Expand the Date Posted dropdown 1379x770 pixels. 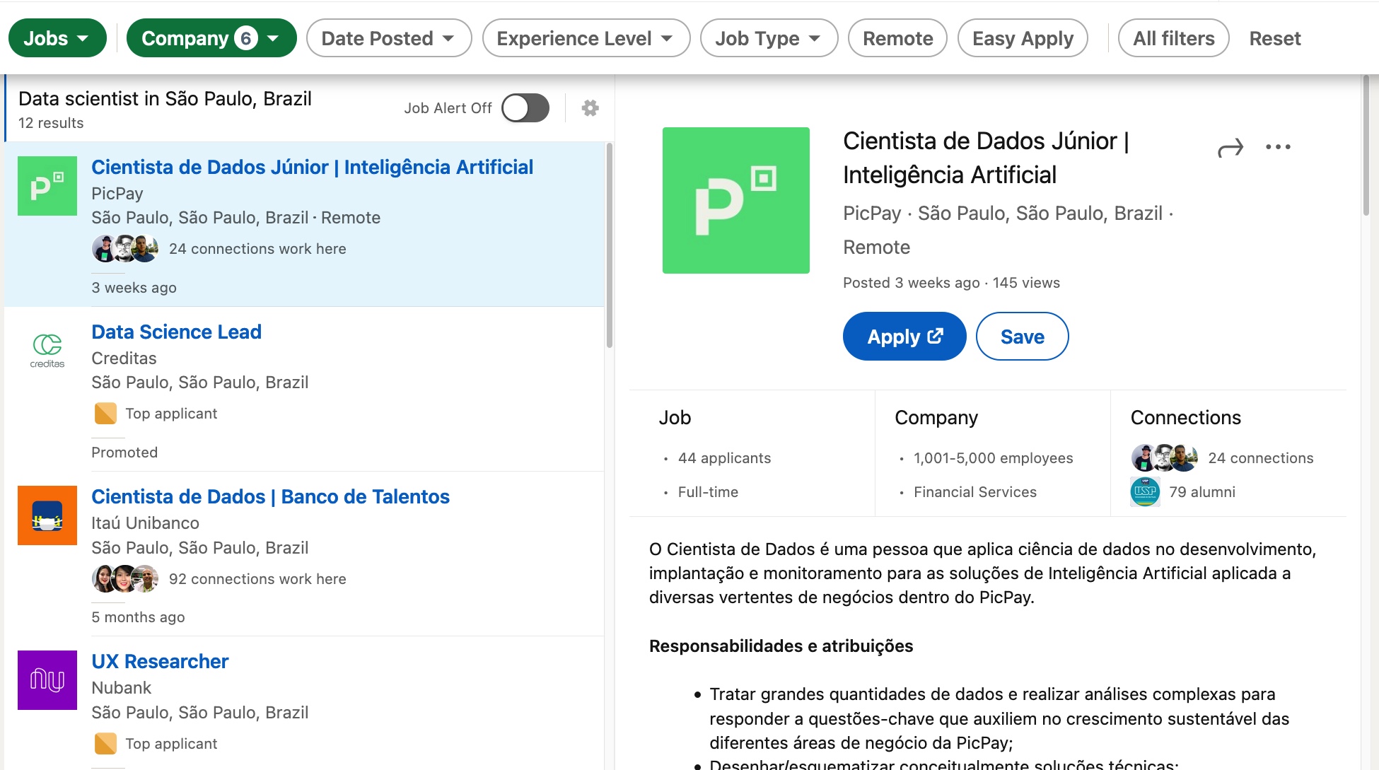point(388,38)
